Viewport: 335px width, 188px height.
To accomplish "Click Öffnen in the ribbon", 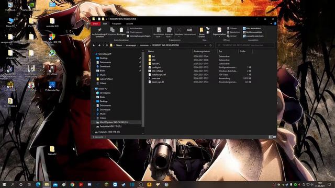I will [232, 28].
